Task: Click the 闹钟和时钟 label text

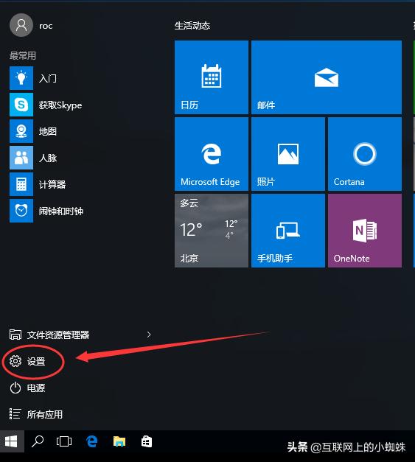Action: 61,211
